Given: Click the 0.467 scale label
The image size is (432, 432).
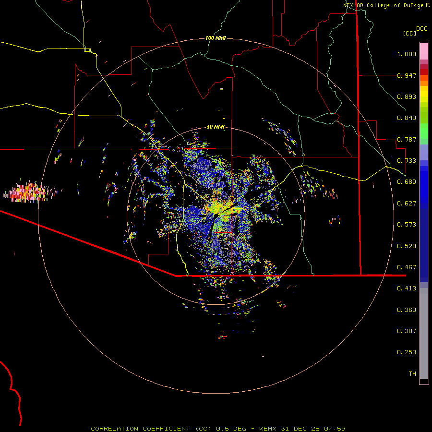Looking at the screenshot, I should (x=407, y=267).
